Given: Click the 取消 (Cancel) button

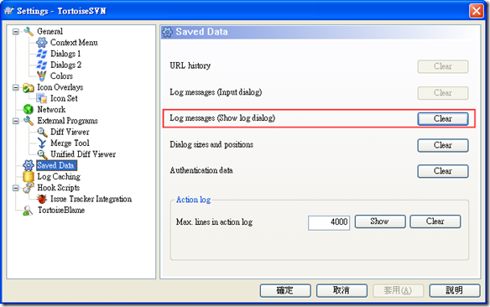Looking at the screenshot, I should point(341,290).
